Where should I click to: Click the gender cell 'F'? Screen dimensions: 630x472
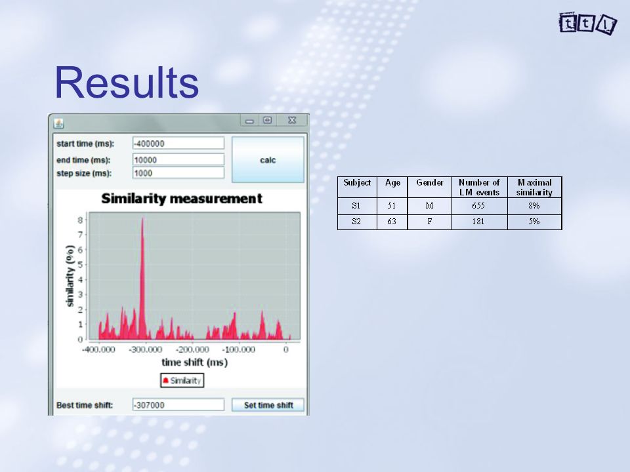click(x=429, y=221)
